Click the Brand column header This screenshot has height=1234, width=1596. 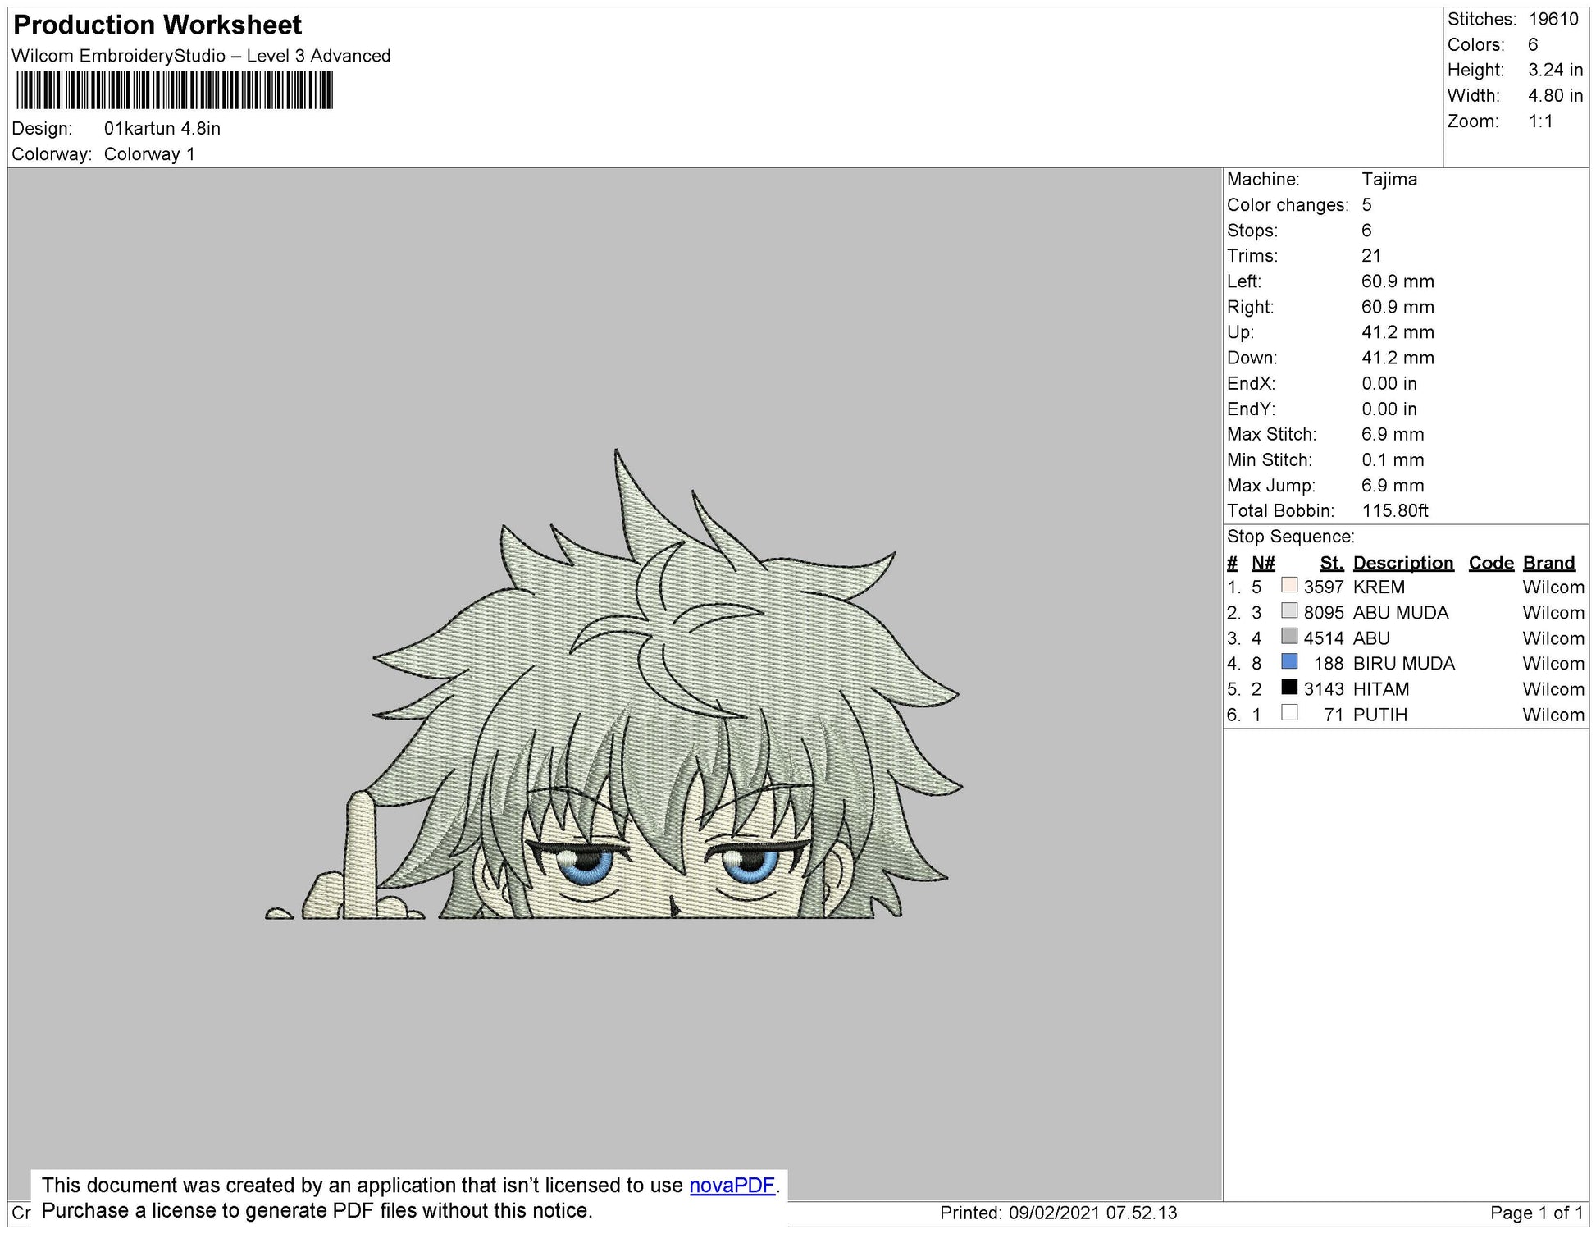click(1549, 563)
